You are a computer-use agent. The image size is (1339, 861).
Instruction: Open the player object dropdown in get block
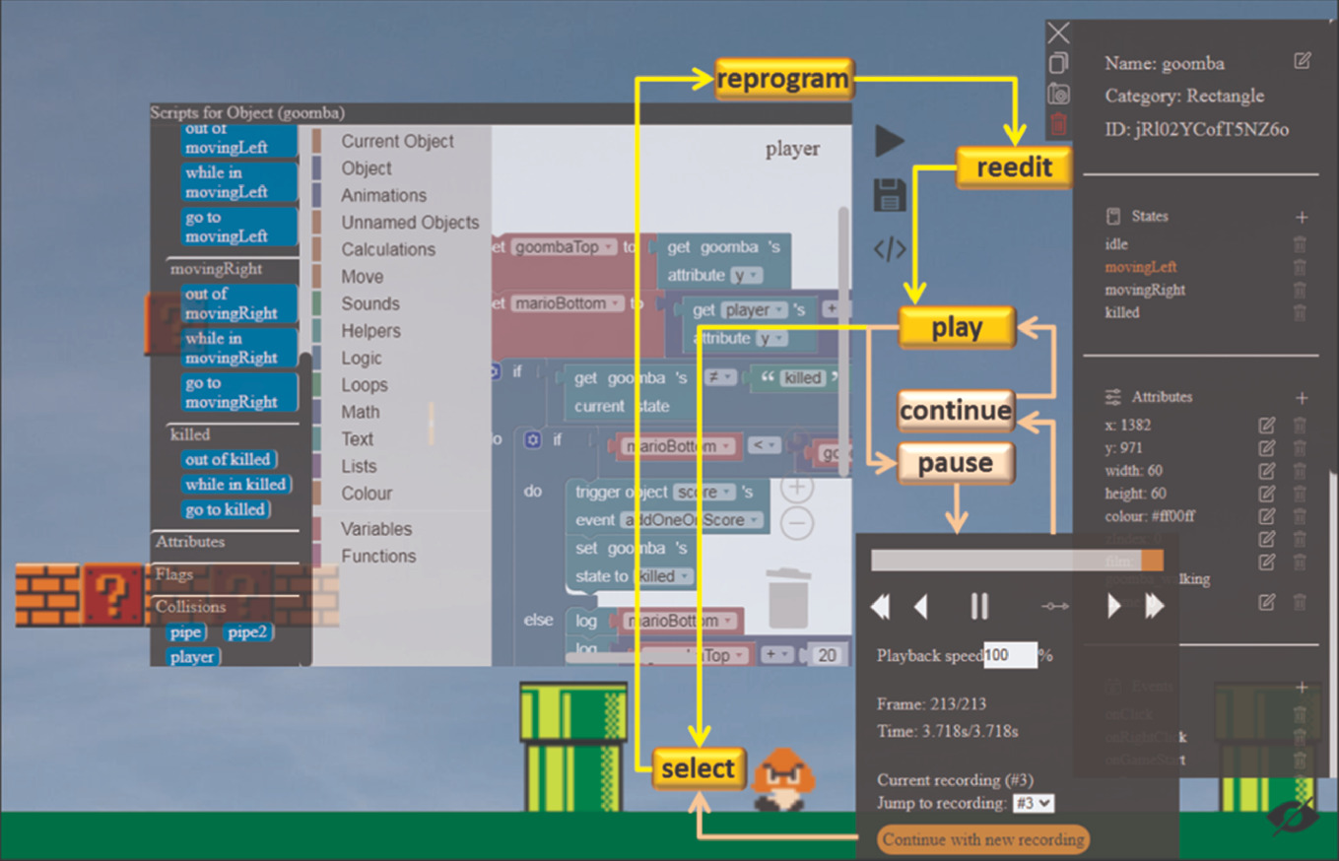click(754, 310)
